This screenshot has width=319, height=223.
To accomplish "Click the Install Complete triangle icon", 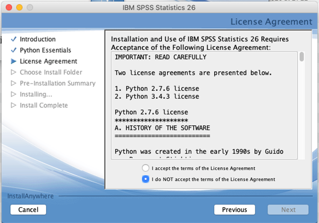I will tap(14, 105).
